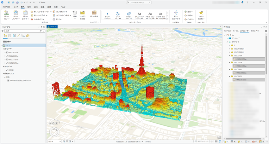Switch Contents to List By Labeling tag
This screenshot has width=269, height=144.
pos(28,36)
